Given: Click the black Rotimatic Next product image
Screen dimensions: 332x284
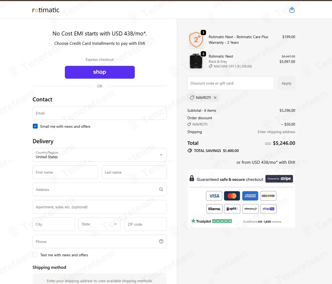Looking at the screenshot, I should click(196, 61).
